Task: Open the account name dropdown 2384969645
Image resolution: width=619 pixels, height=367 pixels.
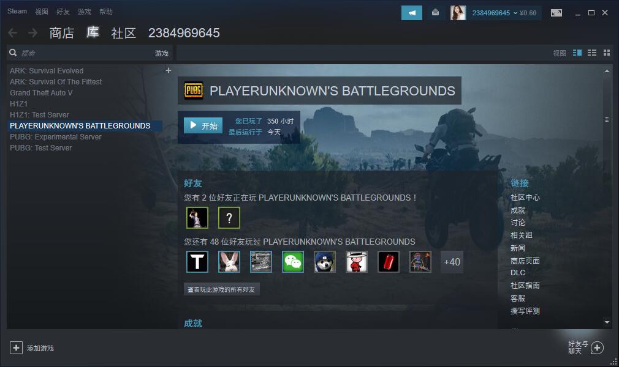Action: coord(495,13)
